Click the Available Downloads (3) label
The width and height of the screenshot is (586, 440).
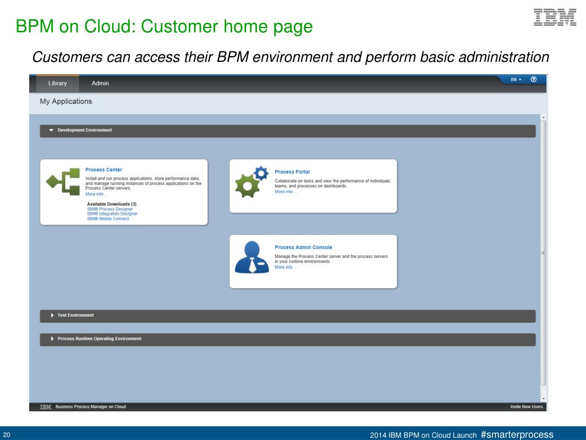click(x=112, y=205)
